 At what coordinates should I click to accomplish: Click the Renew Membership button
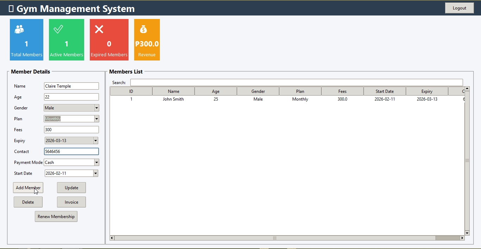[56, 217]
